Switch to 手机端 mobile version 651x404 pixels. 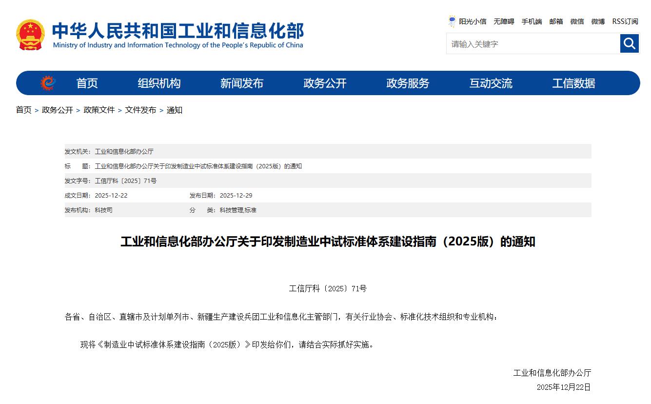[532, 21]
